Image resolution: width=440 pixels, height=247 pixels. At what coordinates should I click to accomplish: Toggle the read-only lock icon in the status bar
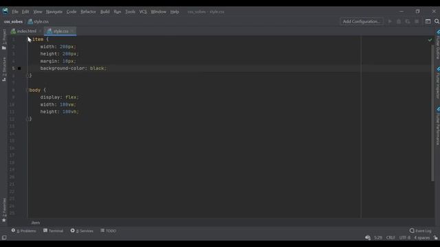[435, 237]
